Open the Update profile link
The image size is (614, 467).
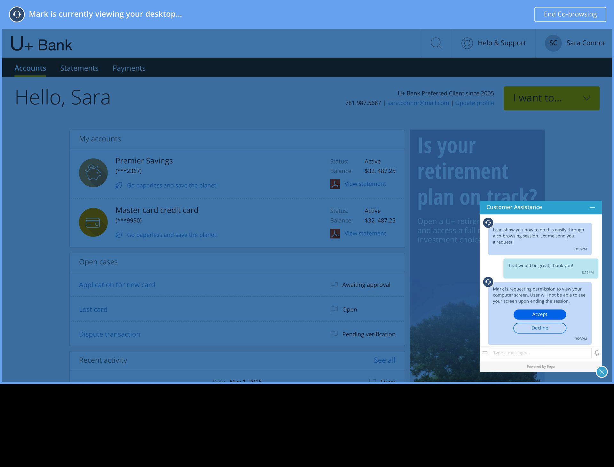[x=475, y=103]
